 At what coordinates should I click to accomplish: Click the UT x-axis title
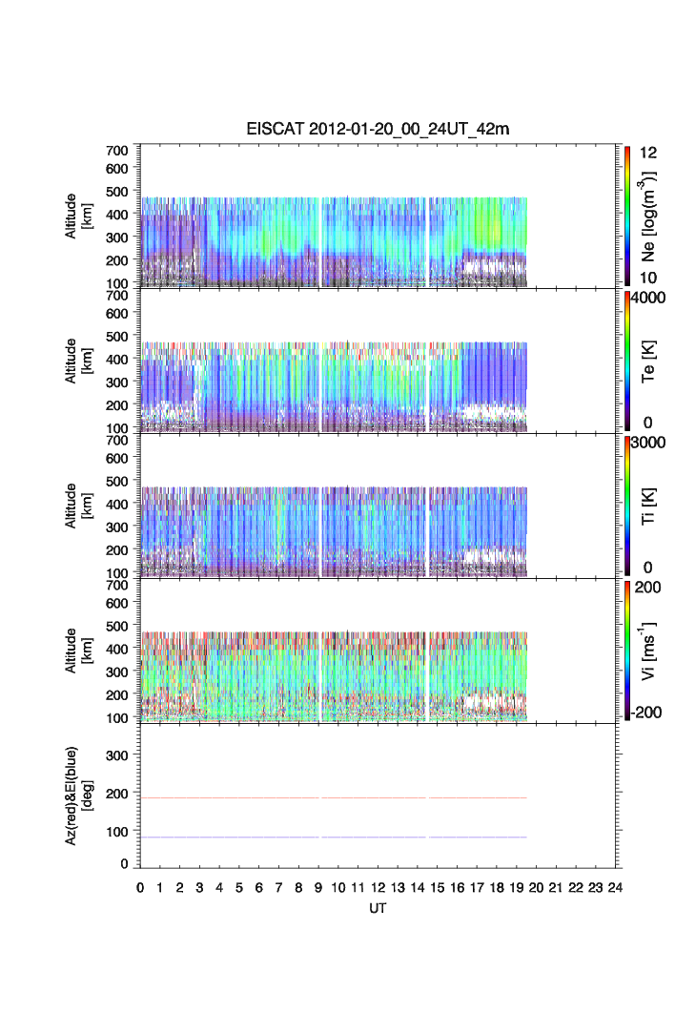tap(378, 908)
